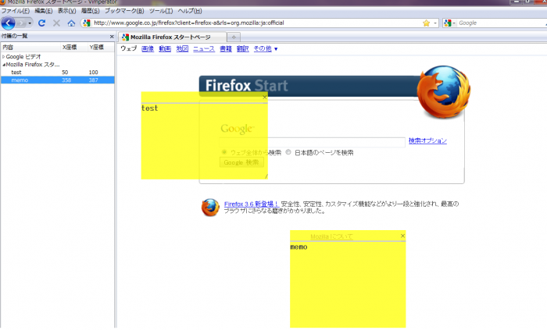This screenshot has width=547, height=330.
Task: Sort by the Y座標 column header
Action: (x=101, y=47)
